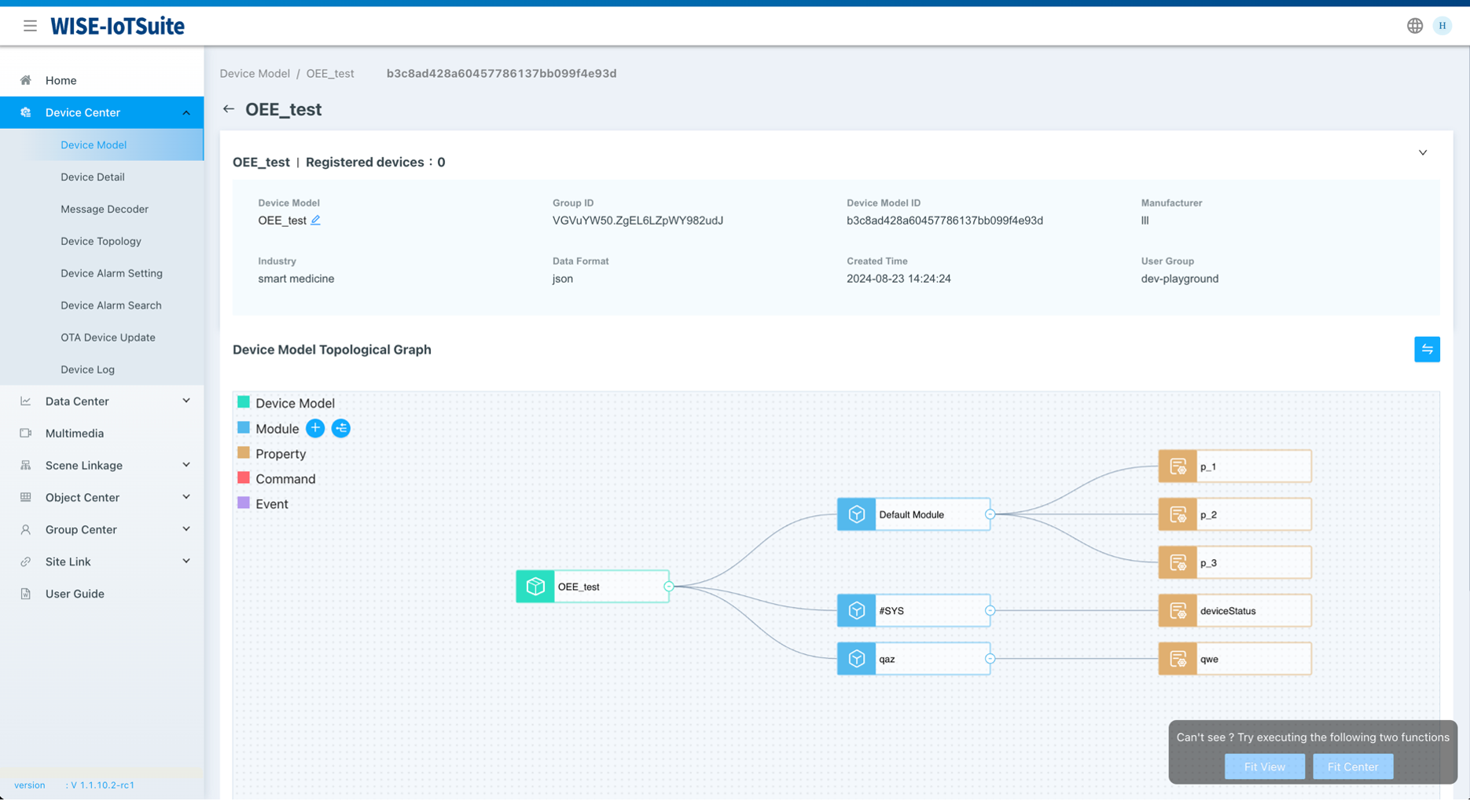Click the User Guide sidebar icon

[26, 594]
